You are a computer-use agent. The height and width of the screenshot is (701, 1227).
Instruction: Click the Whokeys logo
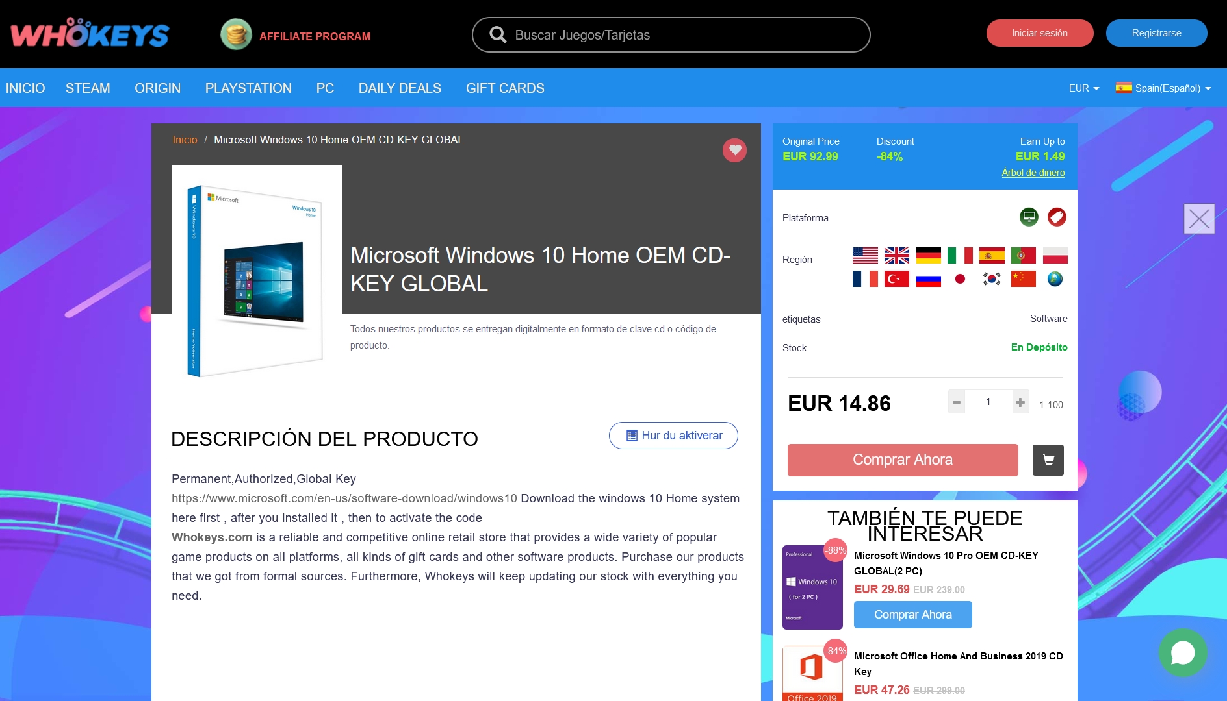(x=90, y=34)
